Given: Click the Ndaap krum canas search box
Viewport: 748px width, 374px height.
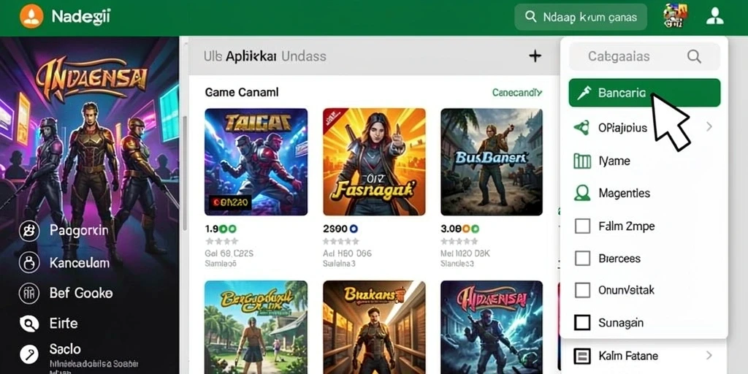Looking at the screenshot, I should (581, 18).
